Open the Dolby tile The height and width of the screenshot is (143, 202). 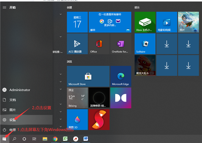click(121, 98)
